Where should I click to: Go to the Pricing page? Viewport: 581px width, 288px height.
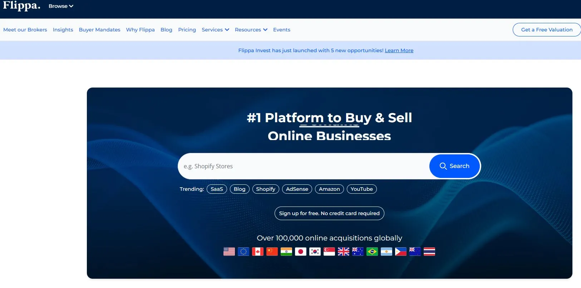[x=187, y=30]
